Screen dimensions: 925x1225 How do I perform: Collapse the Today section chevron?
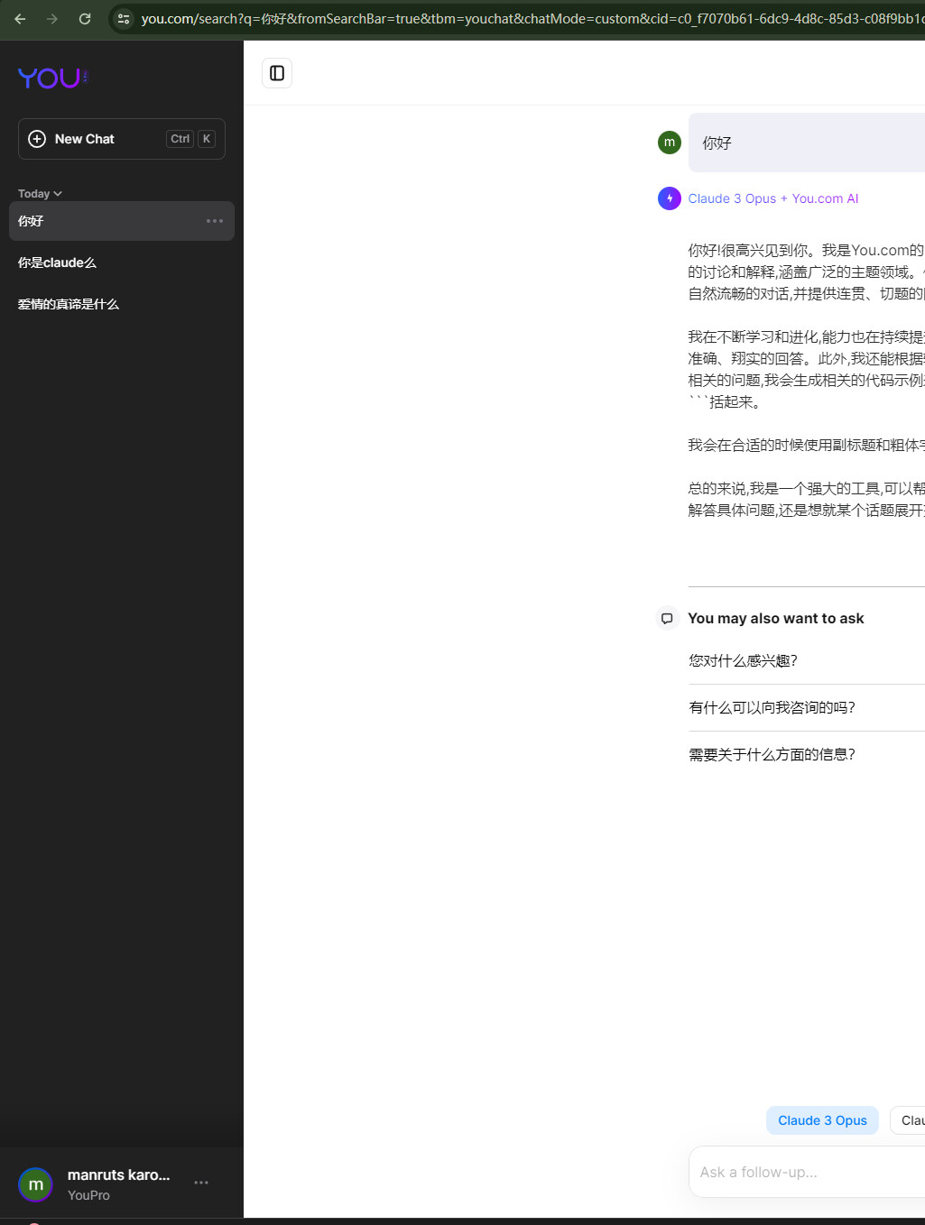(57, 193)
